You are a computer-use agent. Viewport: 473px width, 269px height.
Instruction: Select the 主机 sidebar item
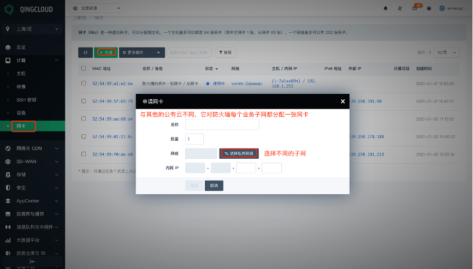21,73
